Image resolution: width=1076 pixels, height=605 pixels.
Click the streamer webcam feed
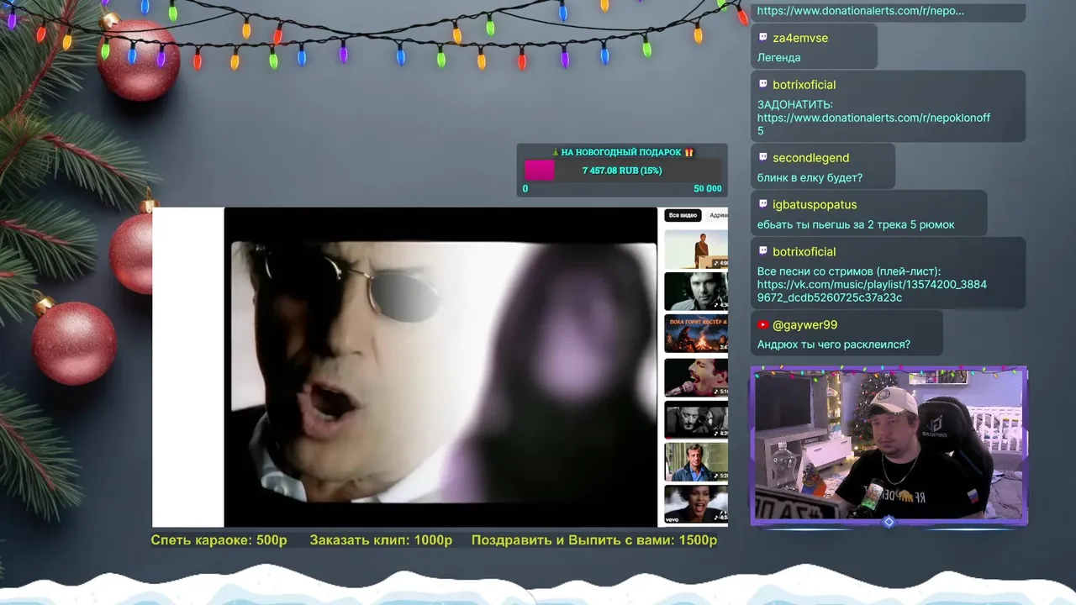click(889, 446)
